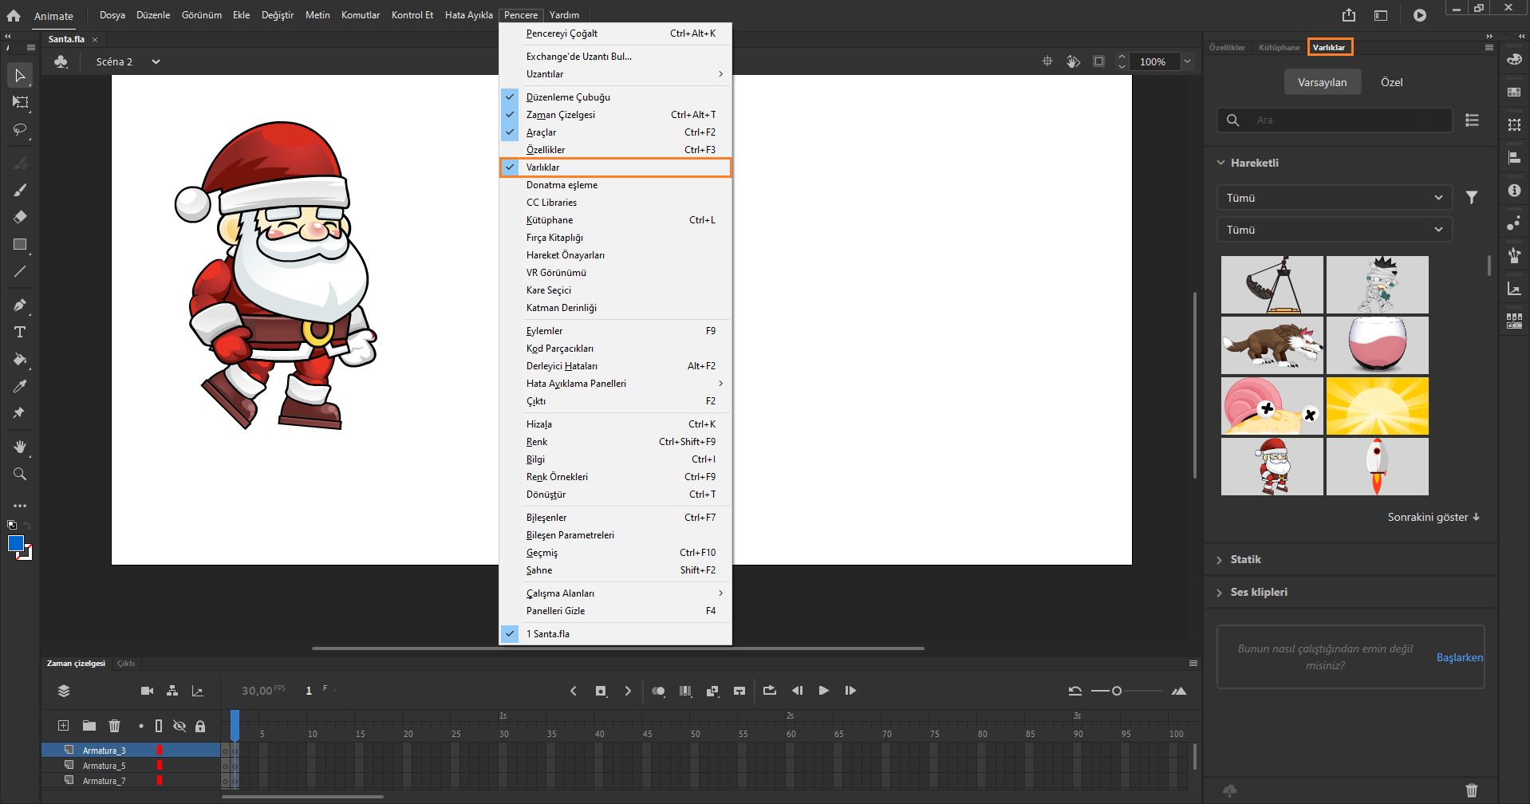Open the Uzantılar submenu
This screenshot has height=804, width=1530.
[x=615, y=74]
